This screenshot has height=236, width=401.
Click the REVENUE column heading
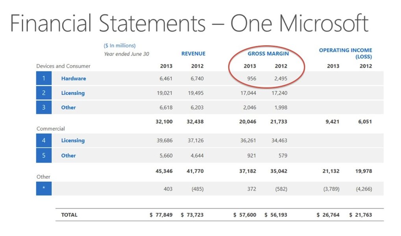point(193,53)
